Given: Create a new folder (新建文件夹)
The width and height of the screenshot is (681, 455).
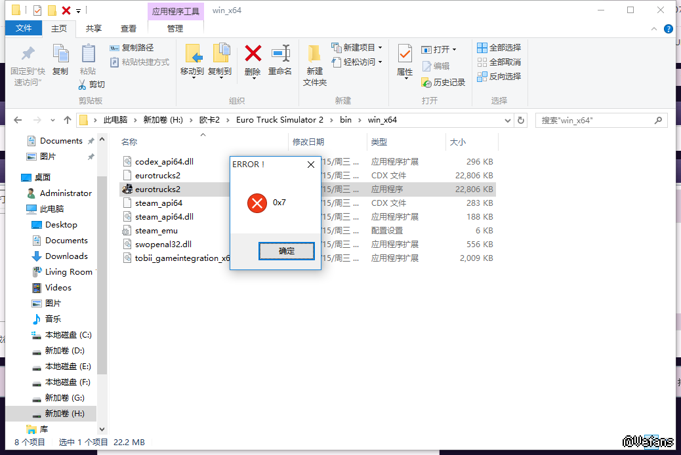Looking at the screenshot, I should (x=315, y=64).
